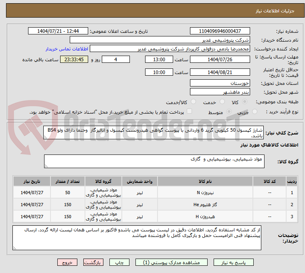The height and width of the screenshot is (273, 305).
Task: Click the 'شماره نیاز' number field
Action: pos(220,31)
